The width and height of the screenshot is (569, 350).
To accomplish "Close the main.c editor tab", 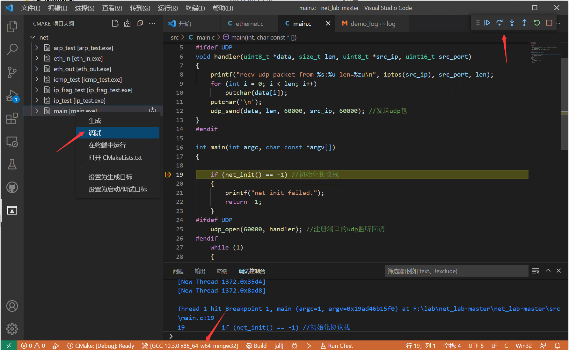I will (328, 23).
